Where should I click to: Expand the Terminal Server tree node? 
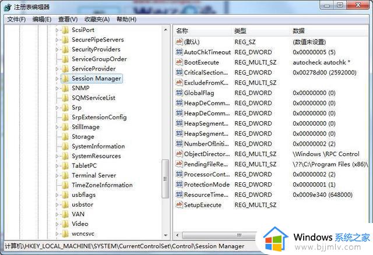(x=57, y=176)
